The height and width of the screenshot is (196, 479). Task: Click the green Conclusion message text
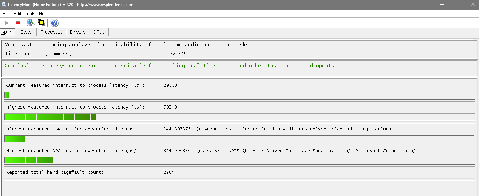coord(171,66)
